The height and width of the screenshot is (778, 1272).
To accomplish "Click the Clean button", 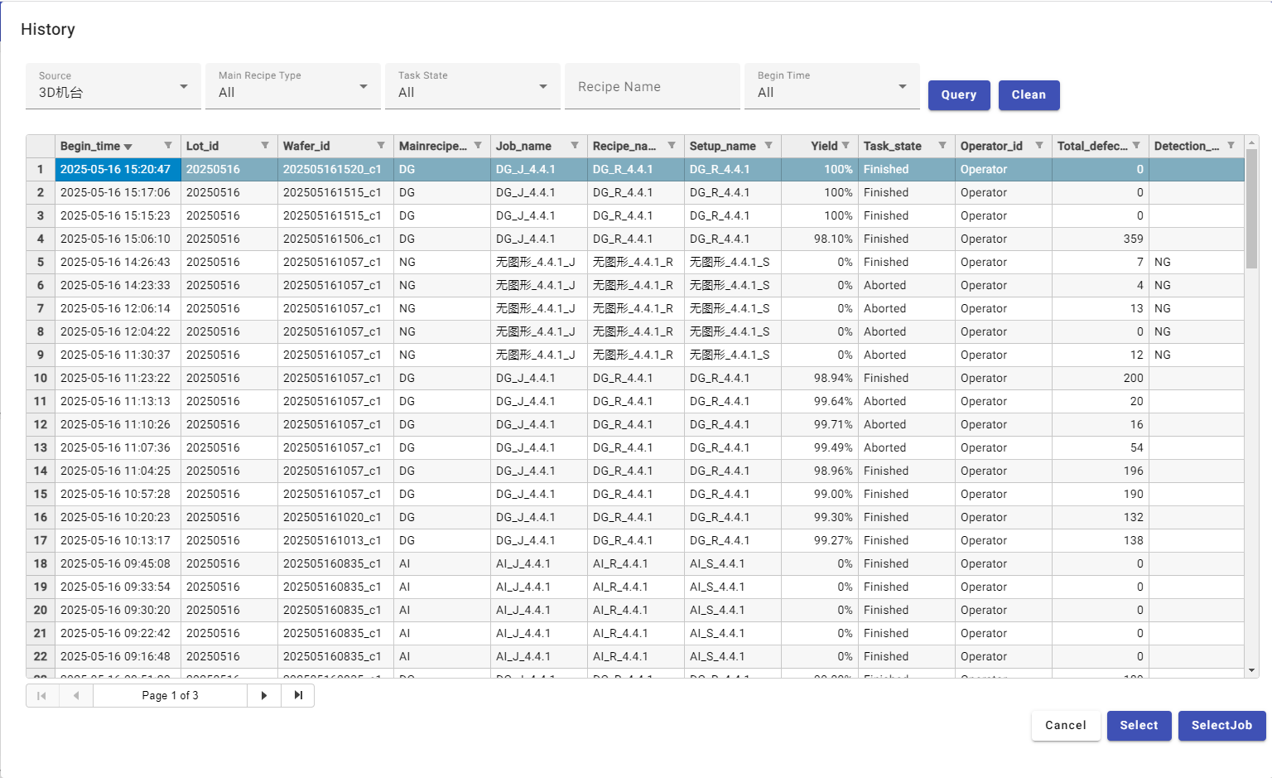I will pos(1029,94).
